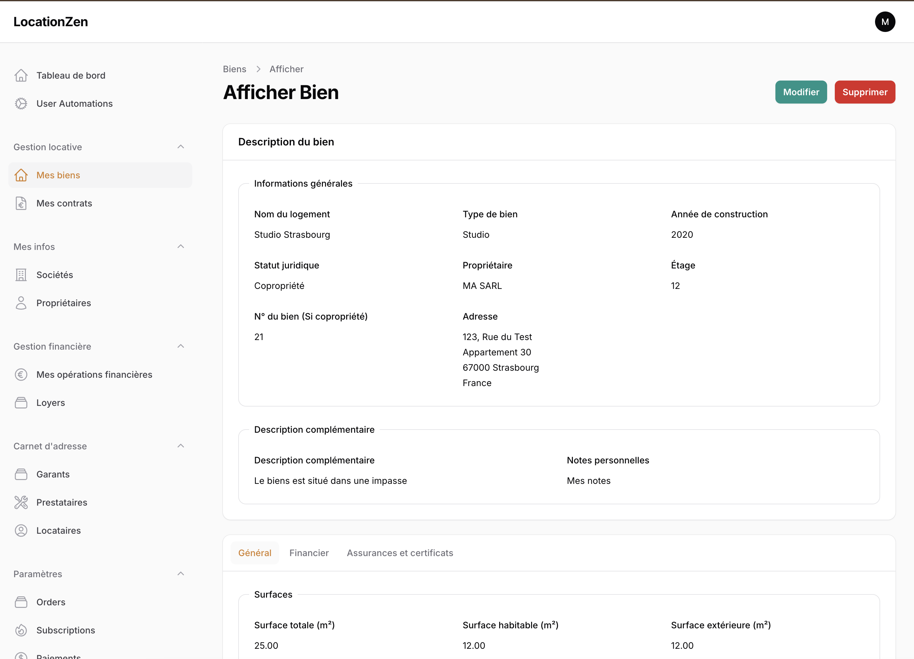Click the Afficher breadcrumb link
This screenshot has height=659, width=914.
(286, 69)
